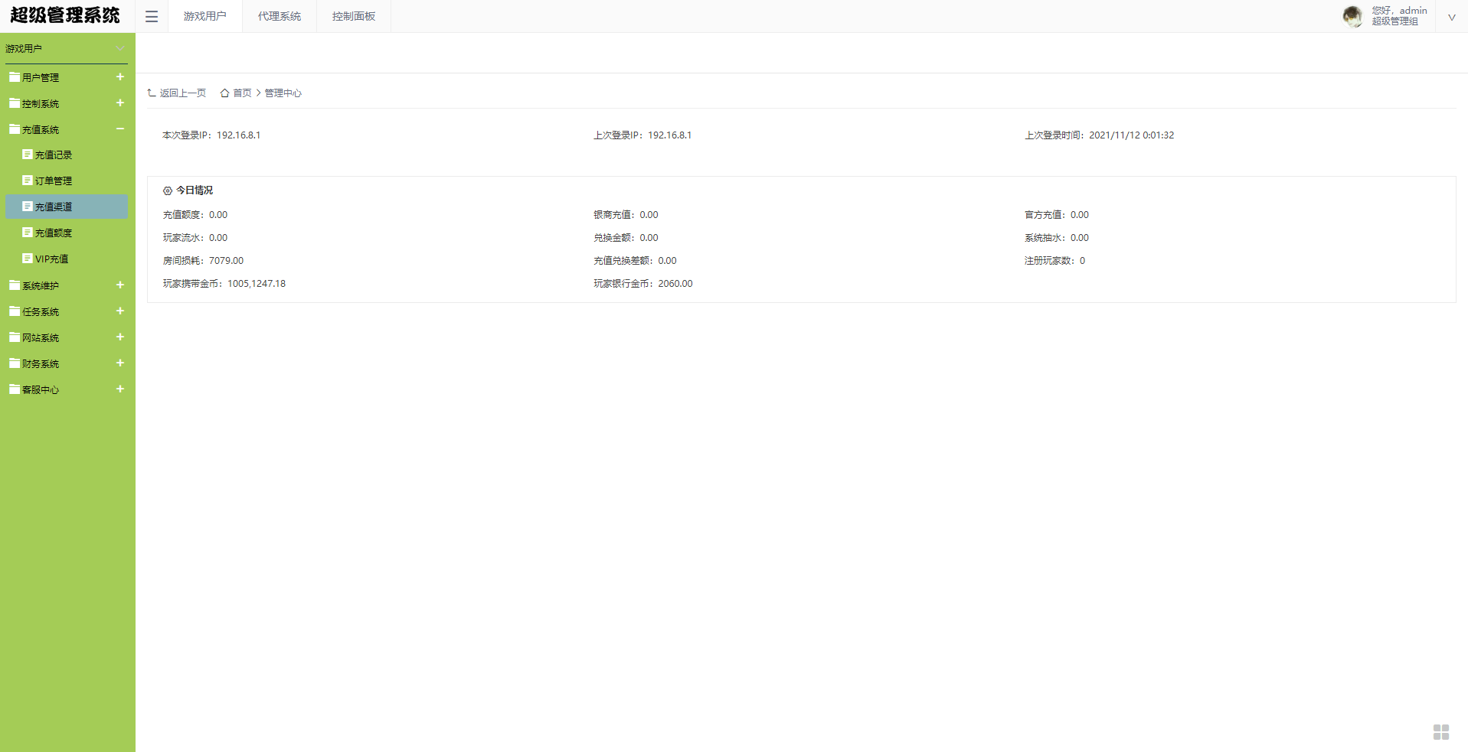Viewport: 1468px width, 752px height.
Task: Open the VIP充值 sidebar item
Action: 51,259
